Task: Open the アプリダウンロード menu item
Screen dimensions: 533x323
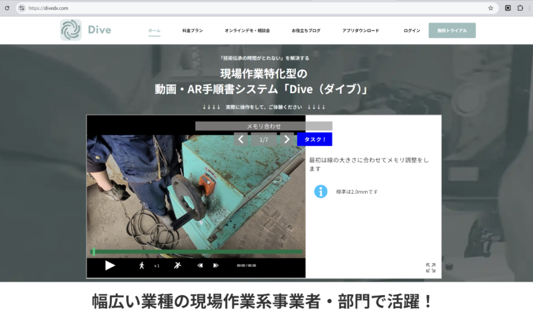Action: (x=360, y=31)
